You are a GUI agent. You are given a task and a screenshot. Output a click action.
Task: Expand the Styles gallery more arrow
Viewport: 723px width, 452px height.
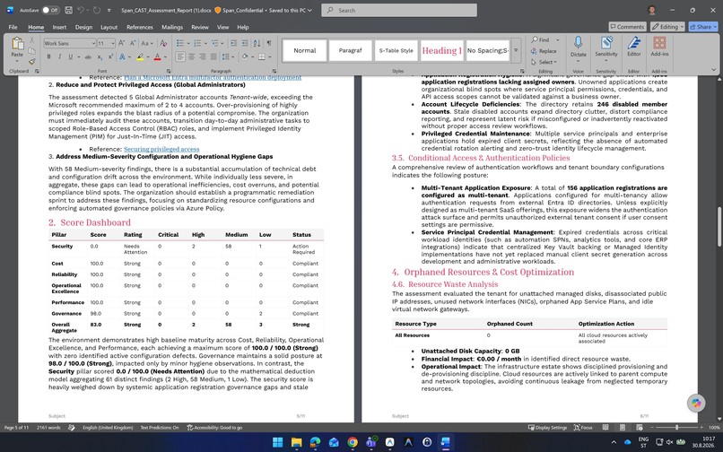coord(516,51)
